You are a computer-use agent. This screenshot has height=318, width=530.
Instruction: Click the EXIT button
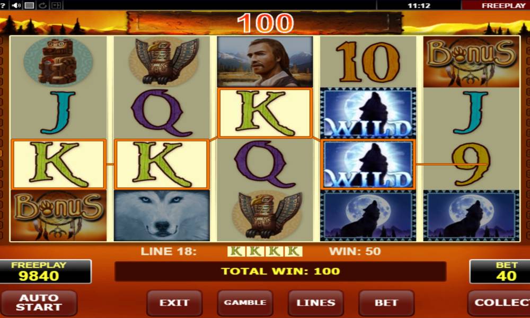(x=174, y=303)
